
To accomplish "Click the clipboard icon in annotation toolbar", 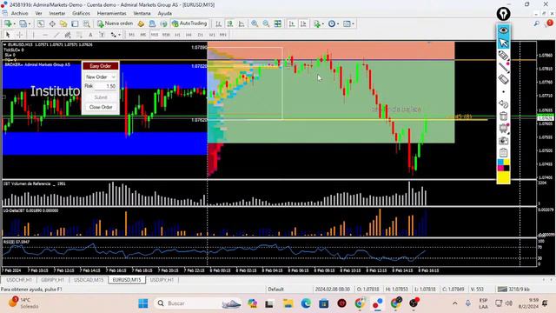I will tap(503, 153).
